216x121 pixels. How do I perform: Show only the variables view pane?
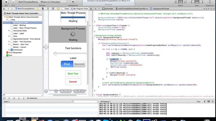click(205, 102)
